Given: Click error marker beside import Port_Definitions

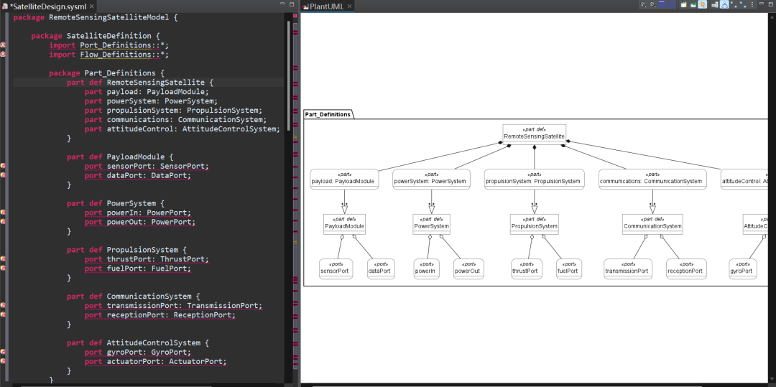Looking at the screenshot, I should point(3,45).
